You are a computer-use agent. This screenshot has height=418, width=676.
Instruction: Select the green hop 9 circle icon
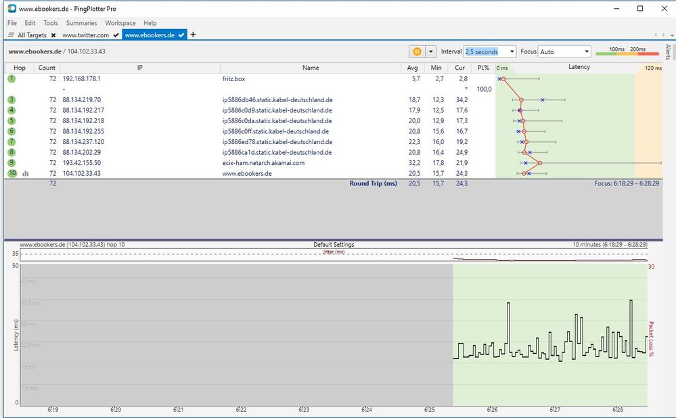(12, 163)
